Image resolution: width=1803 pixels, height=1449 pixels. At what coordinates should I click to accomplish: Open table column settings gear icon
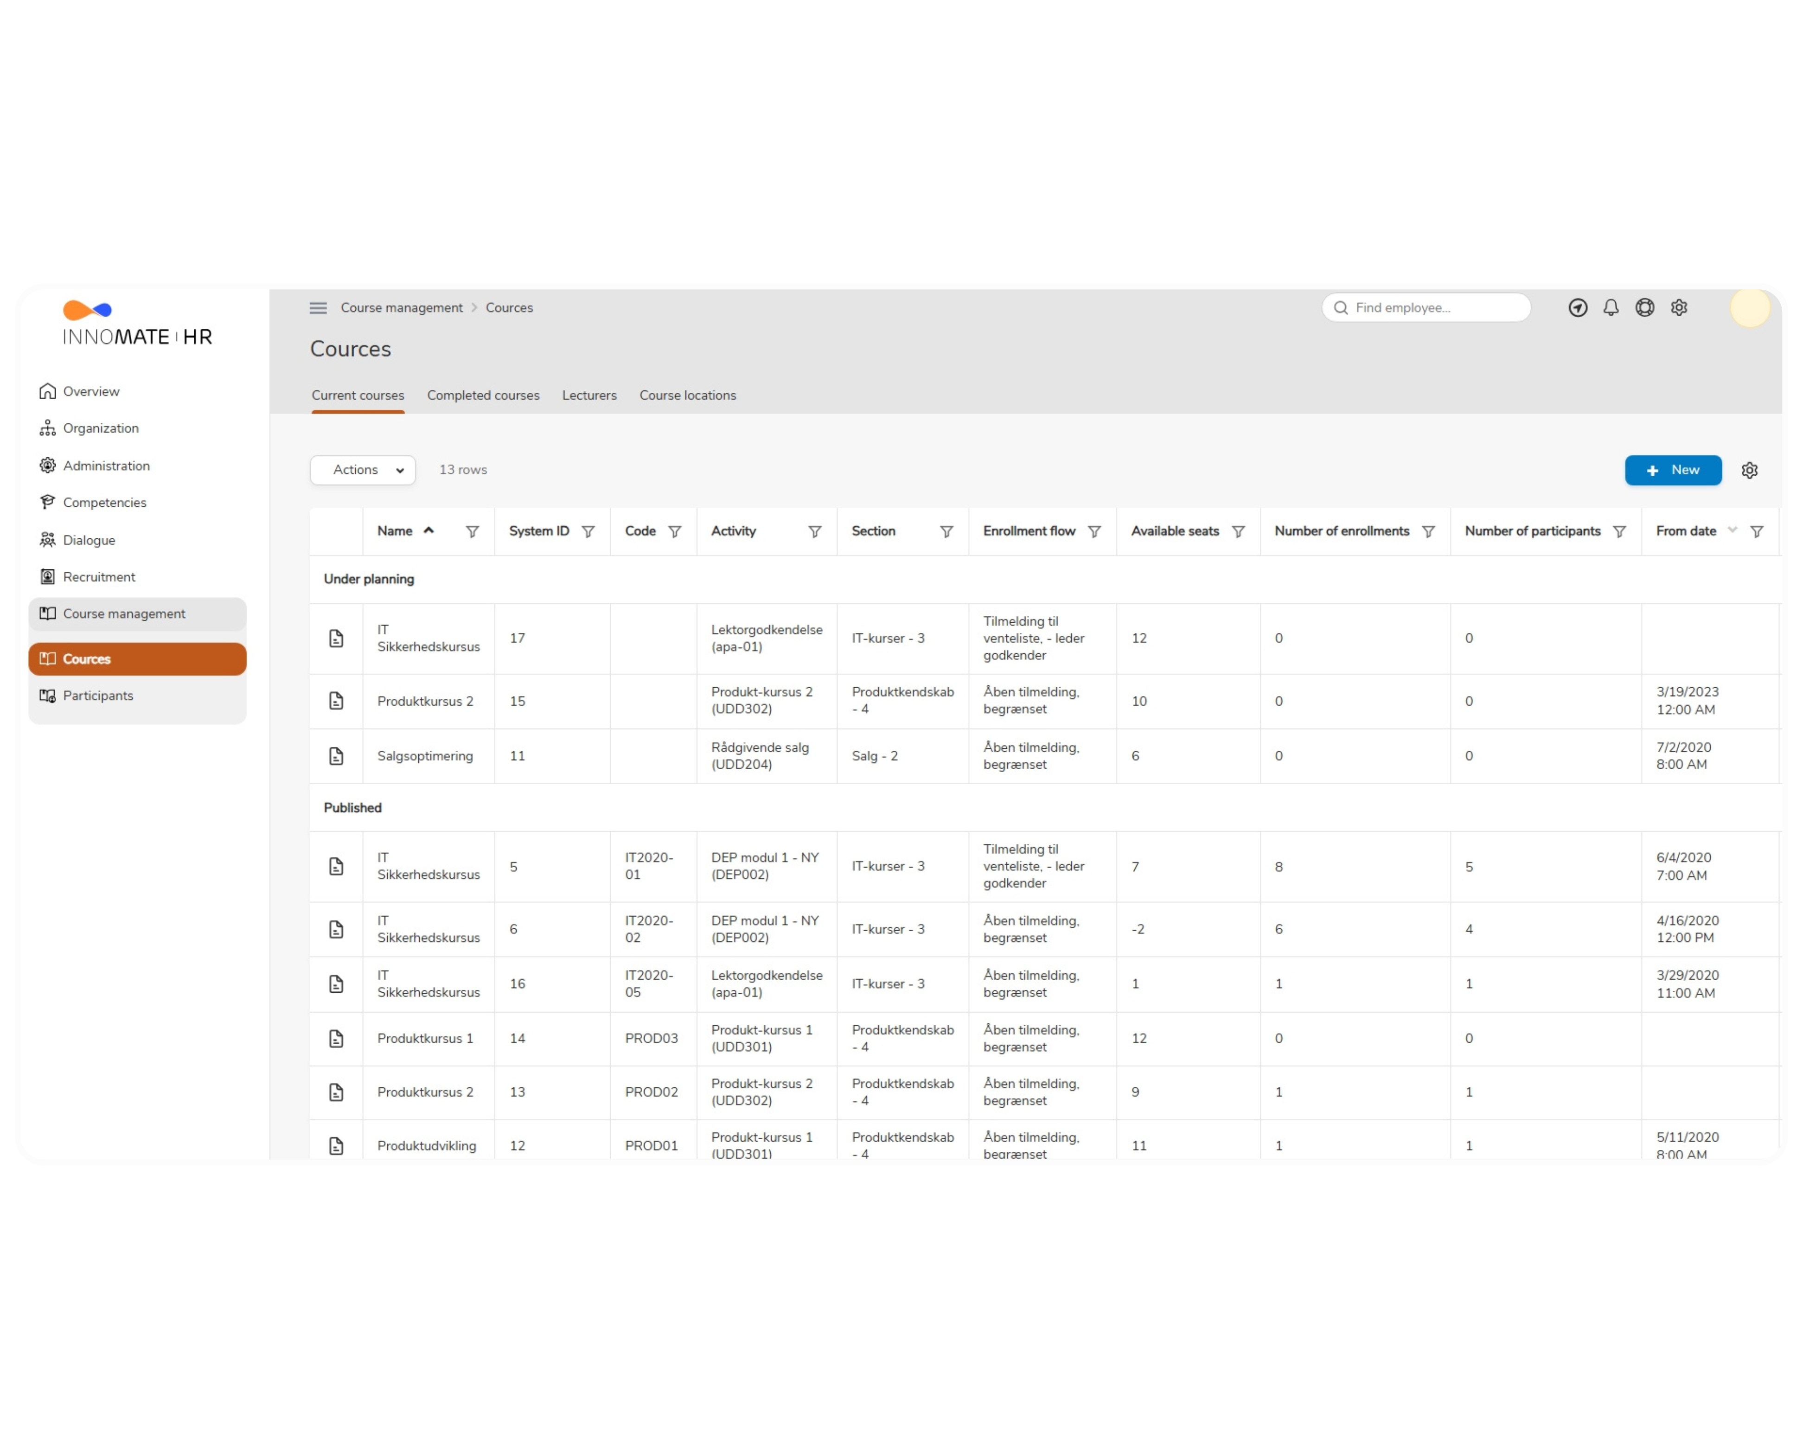click(x=1749, y=470)
